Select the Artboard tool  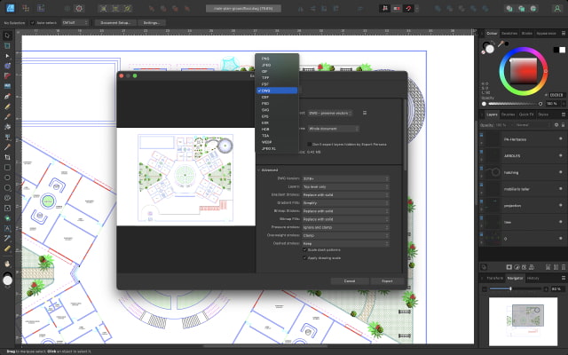click(x=7, y=44)
